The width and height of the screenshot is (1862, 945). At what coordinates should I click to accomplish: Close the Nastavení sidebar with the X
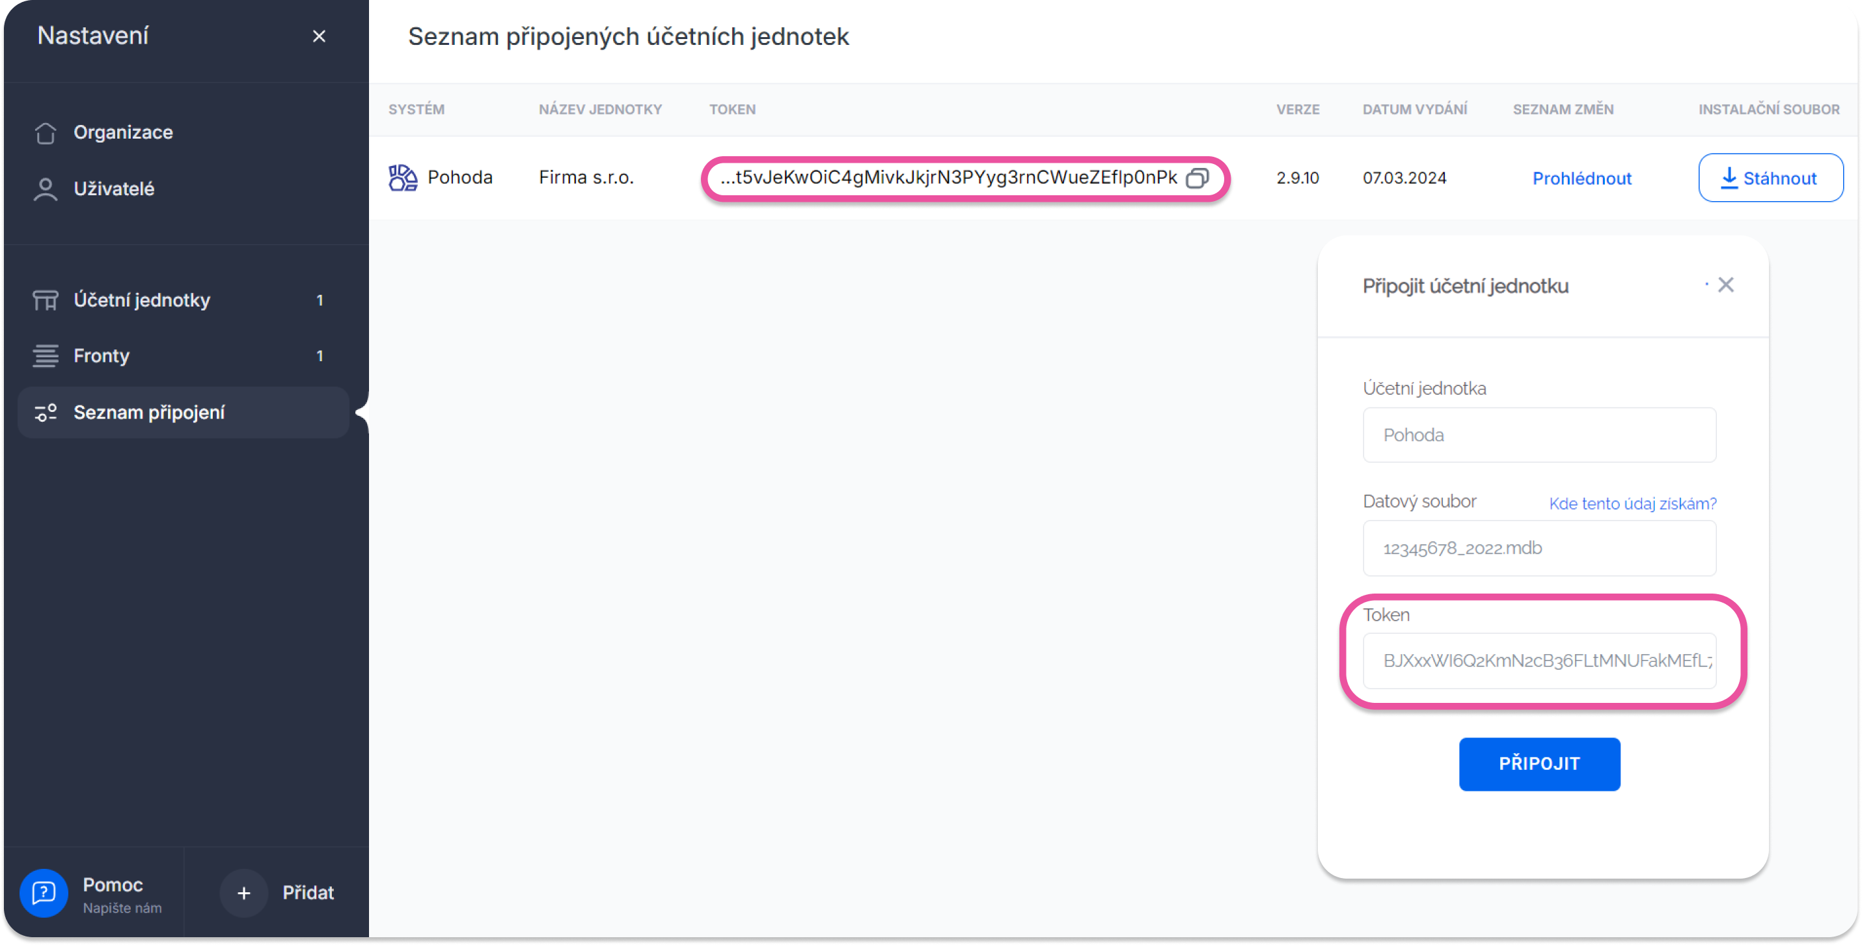click(x=319, y=36)
